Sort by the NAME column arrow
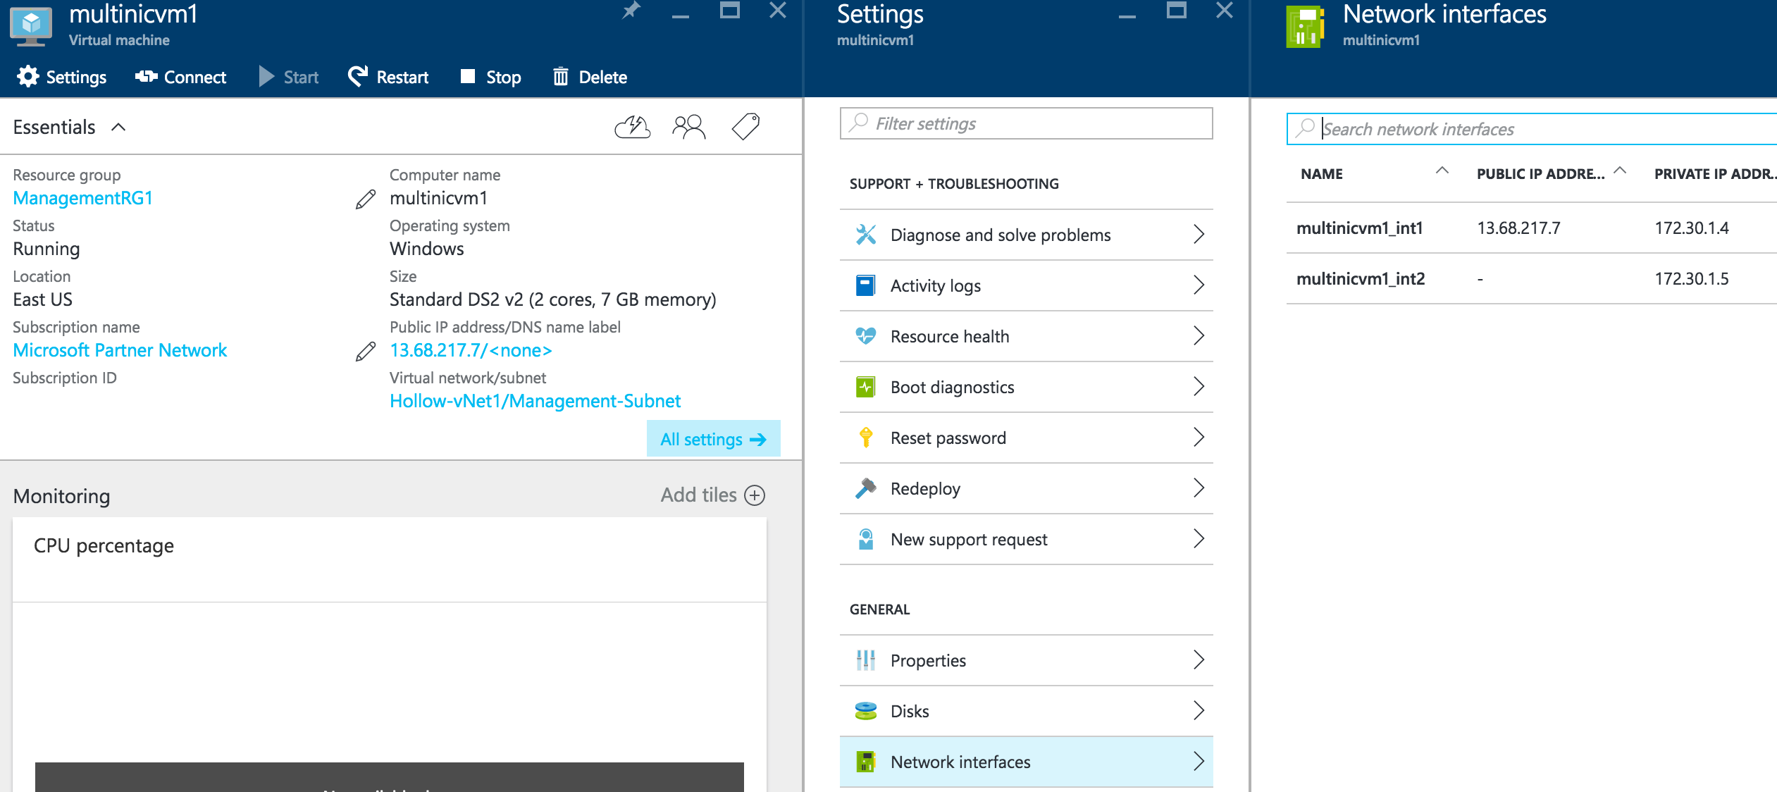 coord(1442,171)
